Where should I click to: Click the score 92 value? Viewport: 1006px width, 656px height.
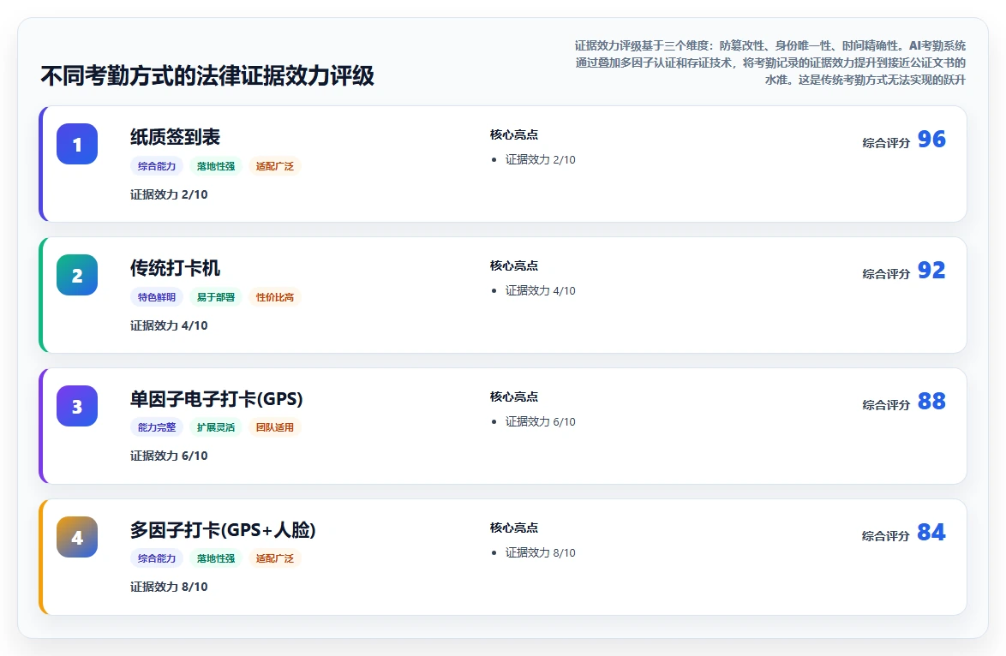(931, 270)
